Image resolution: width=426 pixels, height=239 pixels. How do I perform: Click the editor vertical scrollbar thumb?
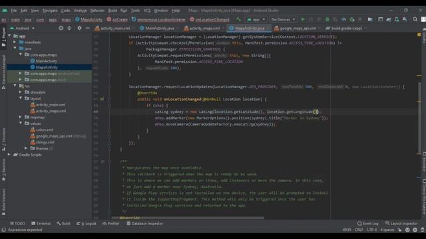(419, 118)
